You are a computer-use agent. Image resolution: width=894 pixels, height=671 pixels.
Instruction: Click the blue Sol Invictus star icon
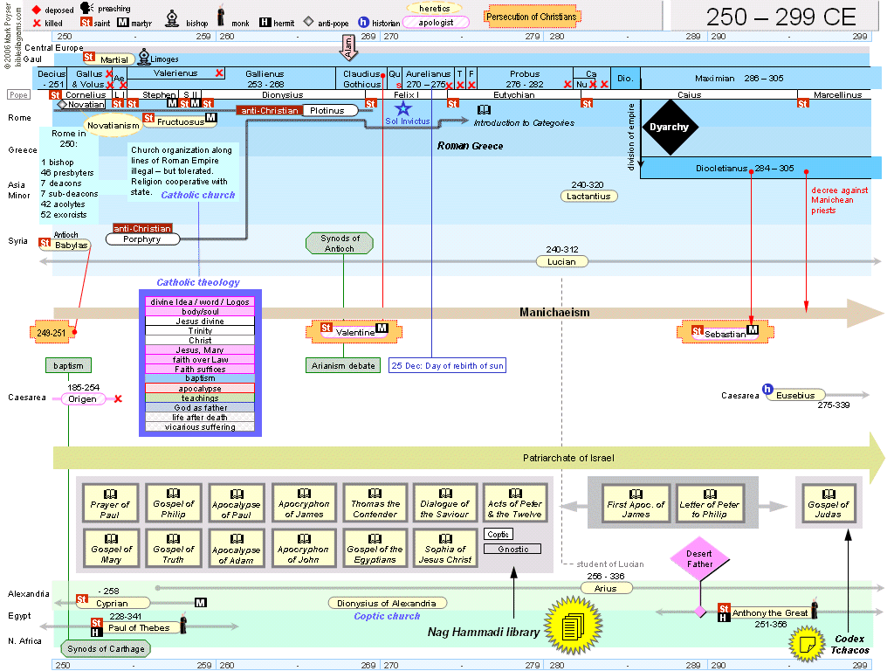[x=402, y=108]
